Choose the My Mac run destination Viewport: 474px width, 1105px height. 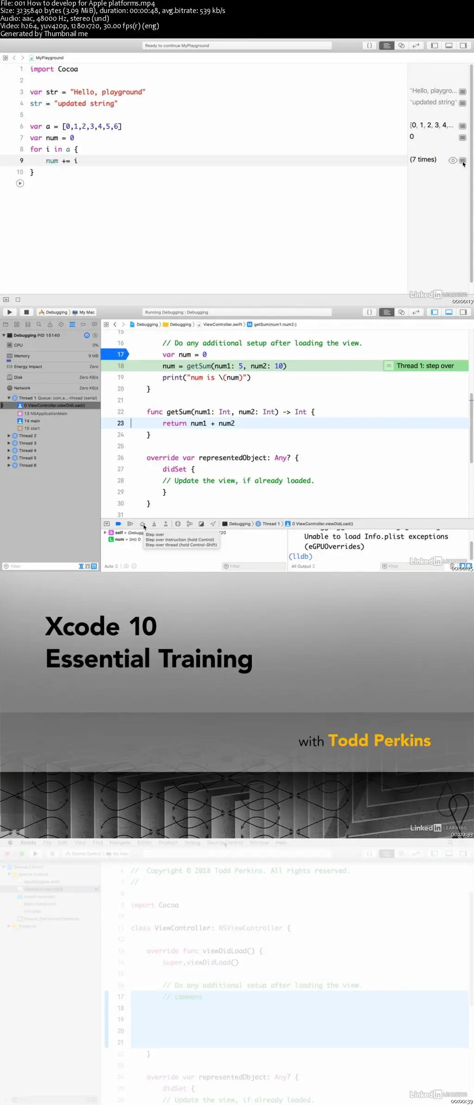tap(84, 312)
